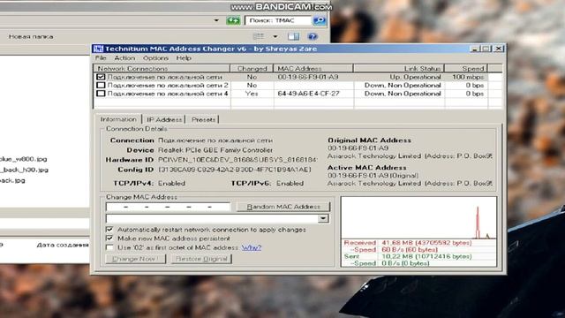Screen dimensions: 565x318
Task: Click the Новая папка button in Explorer
Action: 31,36
